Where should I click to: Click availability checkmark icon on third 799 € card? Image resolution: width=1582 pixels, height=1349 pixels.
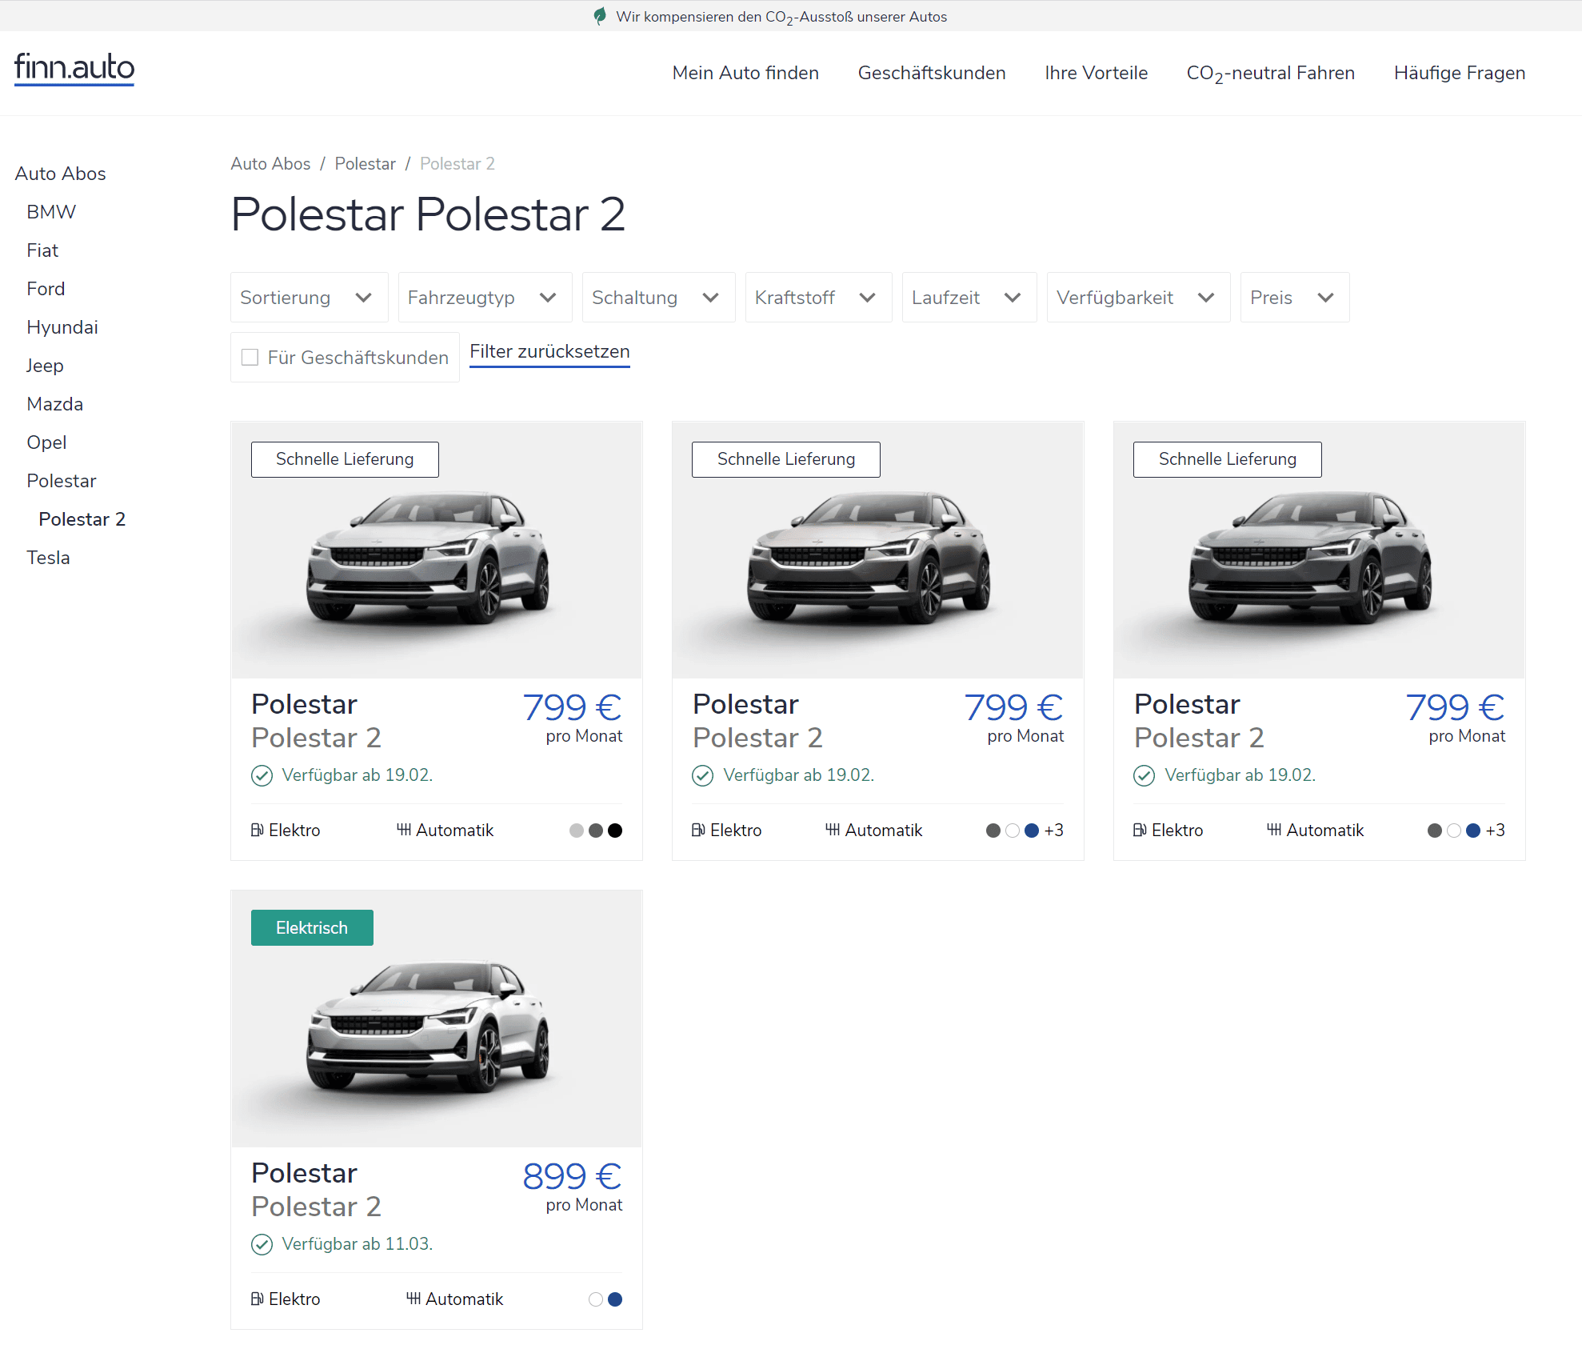coord(1145,775)
